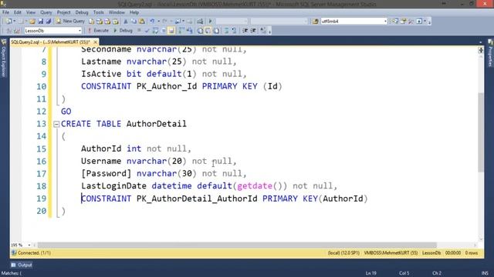
Task: Click Uncomment Selected Lines icon
Action: coord(234,31)
